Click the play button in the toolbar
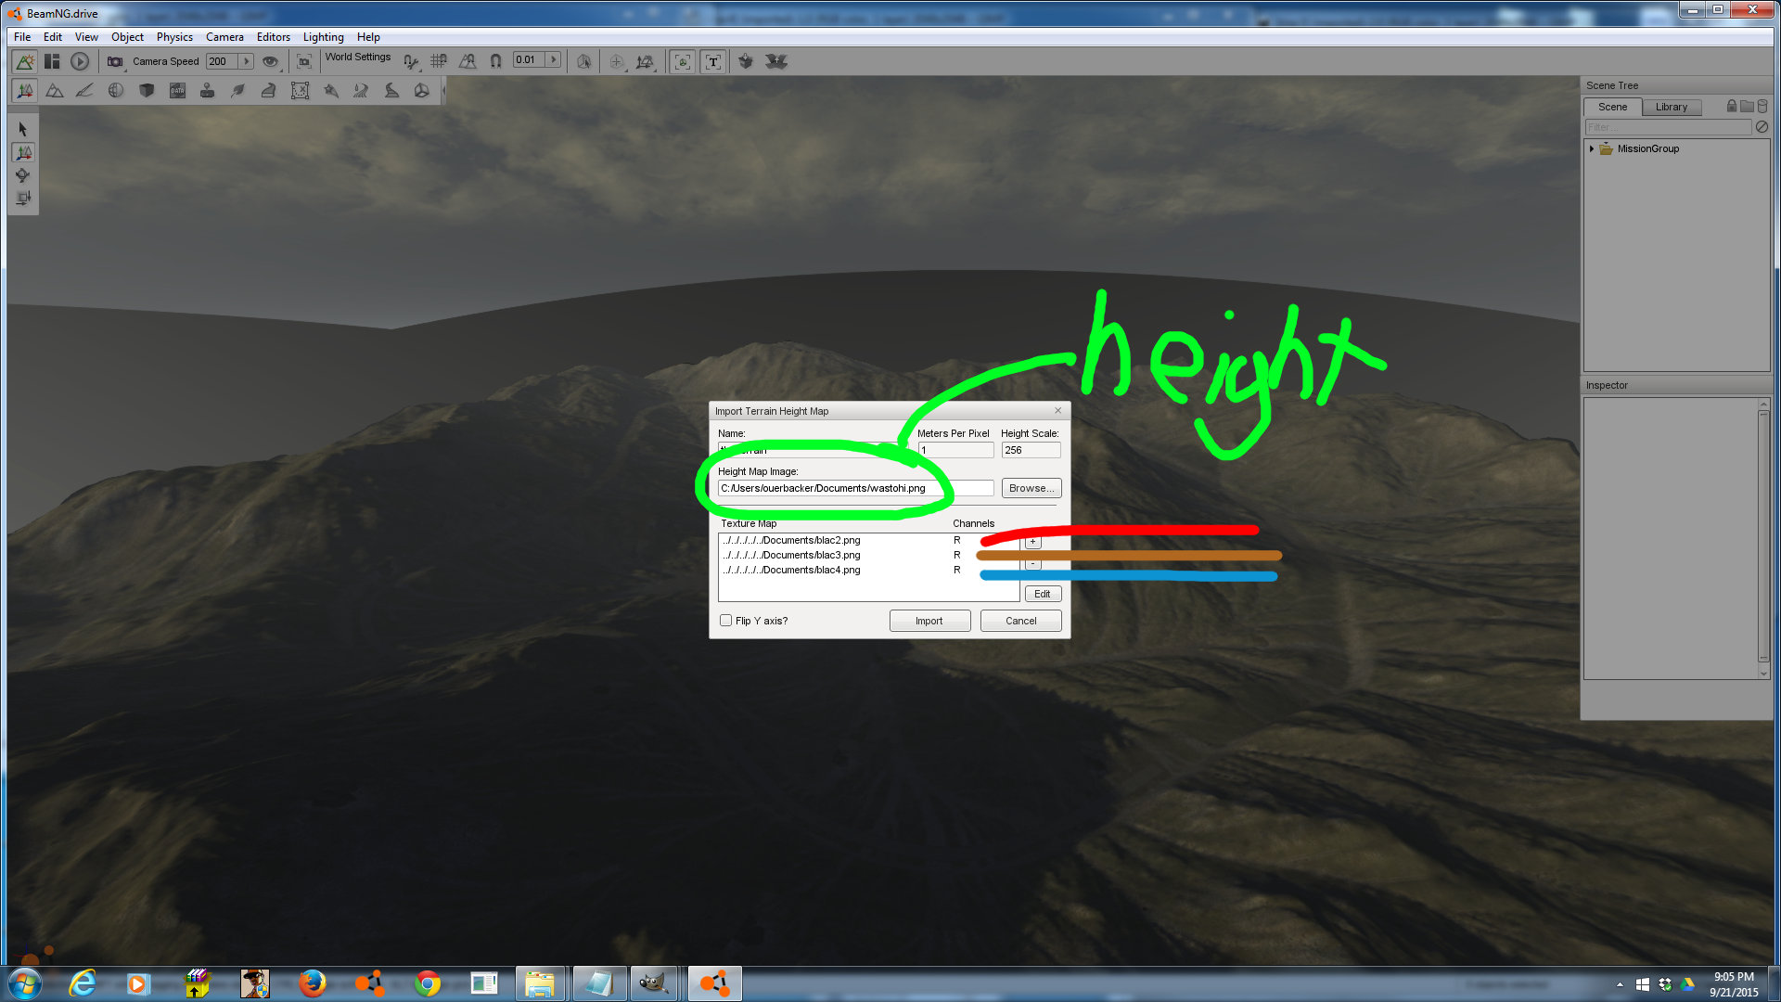Image resolution: width=1781 pixels, height=1002 pixels. (80, 61)
